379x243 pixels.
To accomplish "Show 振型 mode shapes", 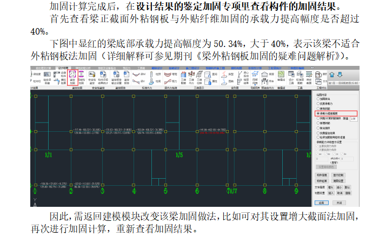I will [x=227, y=74].
